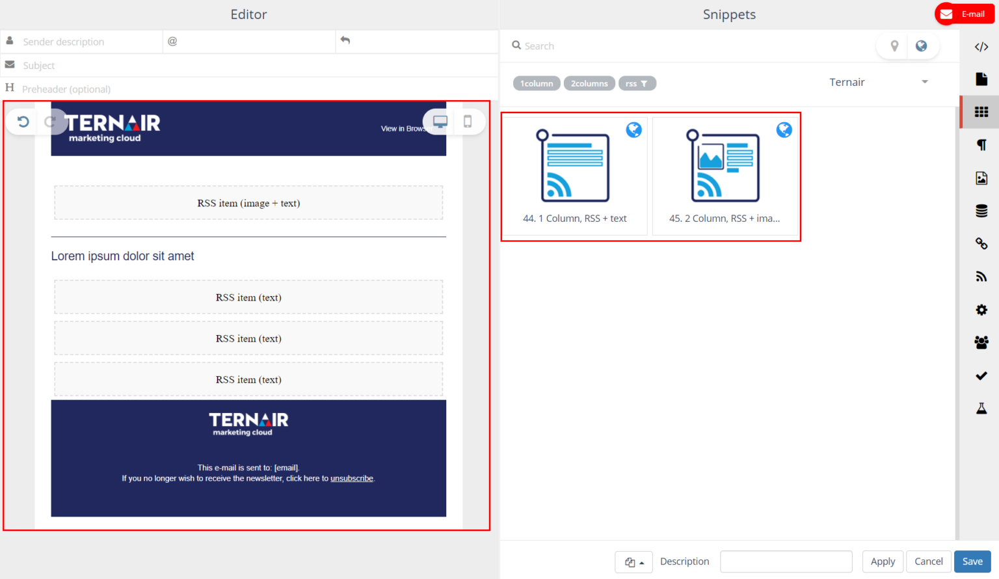
Task: Open the document page icon in sidebar
Action: tap(981, 79)
